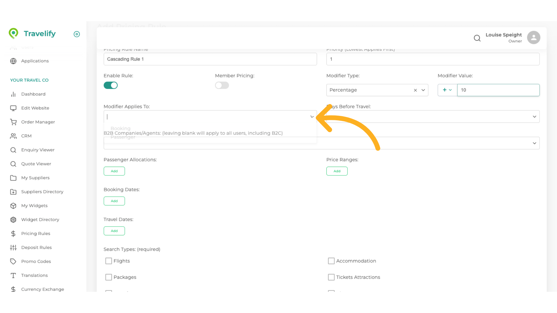Check the Accommodation search type

click(x=331, y=261)
